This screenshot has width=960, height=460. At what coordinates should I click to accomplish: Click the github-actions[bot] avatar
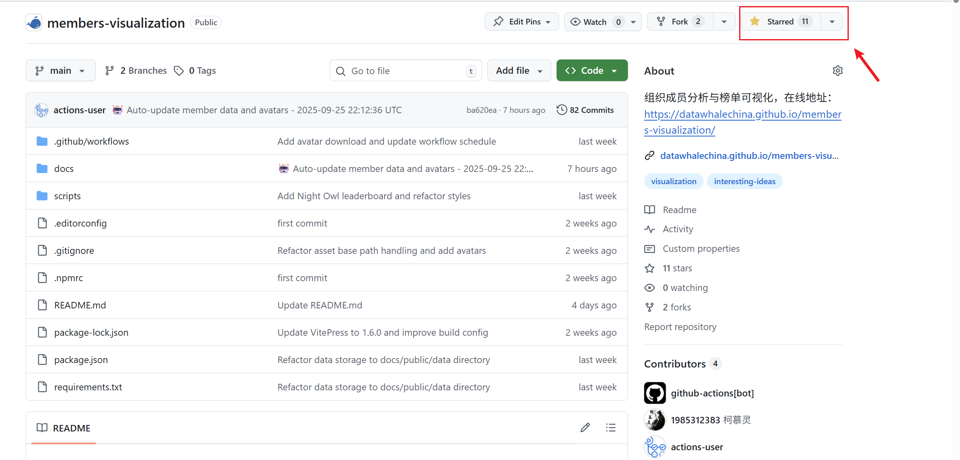(x=654, y=393)
